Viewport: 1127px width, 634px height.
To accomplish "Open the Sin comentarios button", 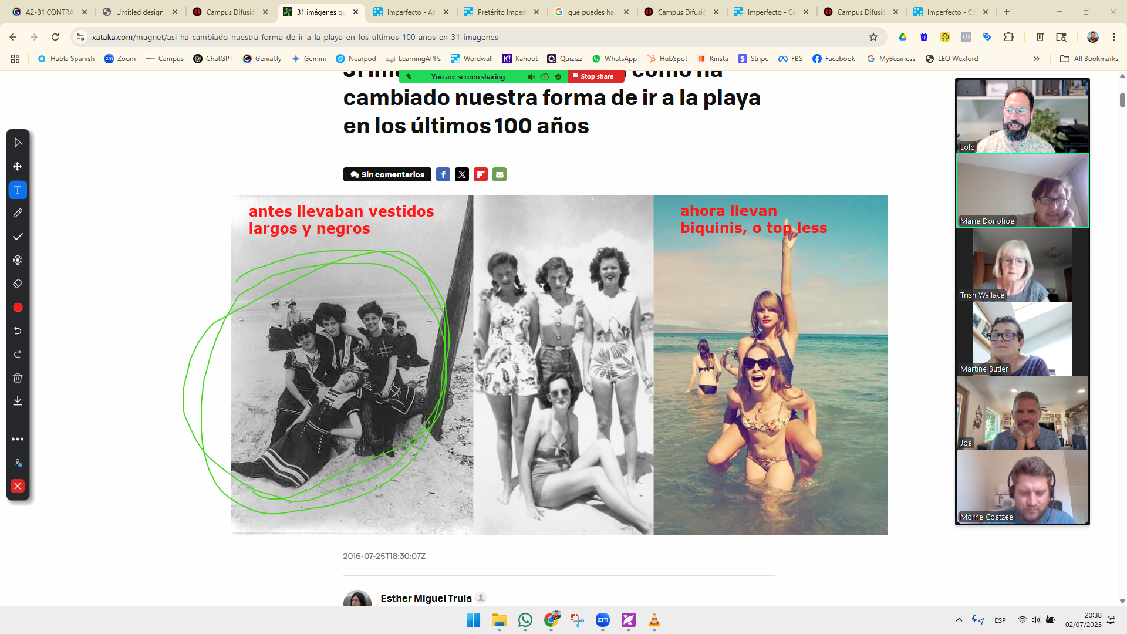I will coord(387,174).
